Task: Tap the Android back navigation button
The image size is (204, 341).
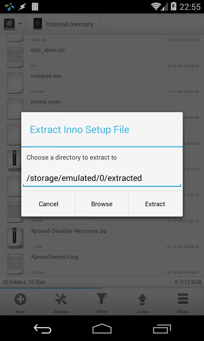Action: coord(42,329)
